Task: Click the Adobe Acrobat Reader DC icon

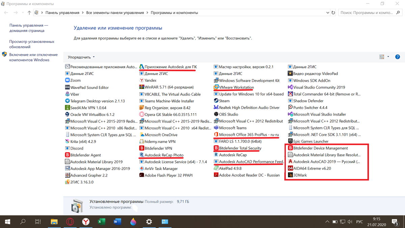Action: [216, 175]
